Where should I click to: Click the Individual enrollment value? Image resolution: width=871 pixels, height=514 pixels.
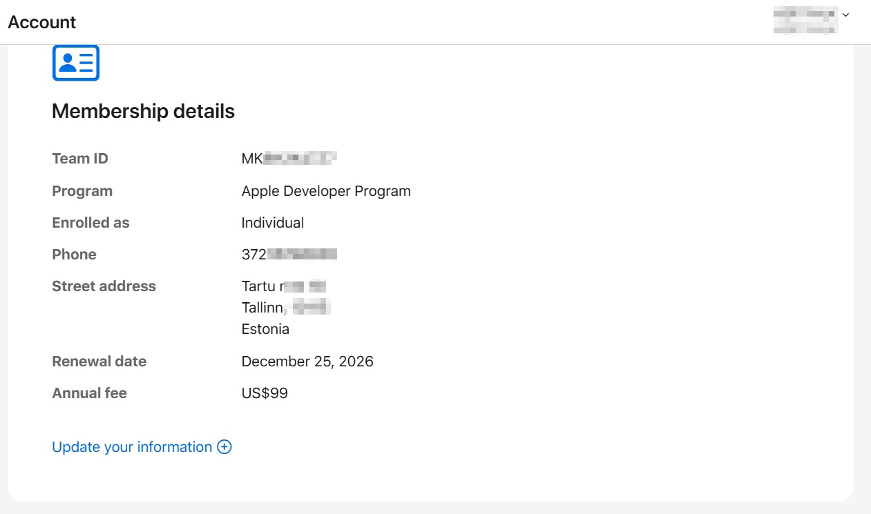(273, 223)
